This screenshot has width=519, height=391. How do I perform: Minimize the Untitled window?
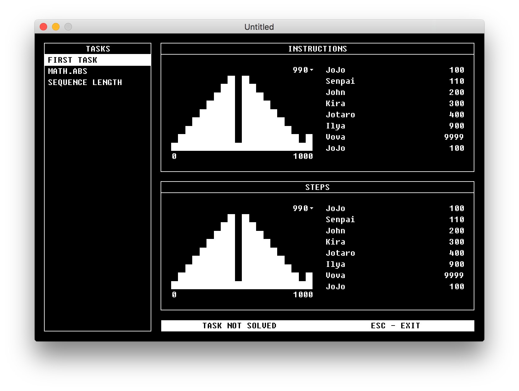point(56,27)
